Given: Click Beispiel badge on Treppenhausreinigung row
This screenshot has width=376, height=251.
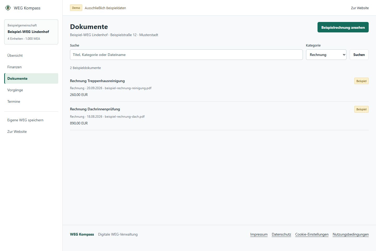Looking at the screenshot, I should pos(361,81).
